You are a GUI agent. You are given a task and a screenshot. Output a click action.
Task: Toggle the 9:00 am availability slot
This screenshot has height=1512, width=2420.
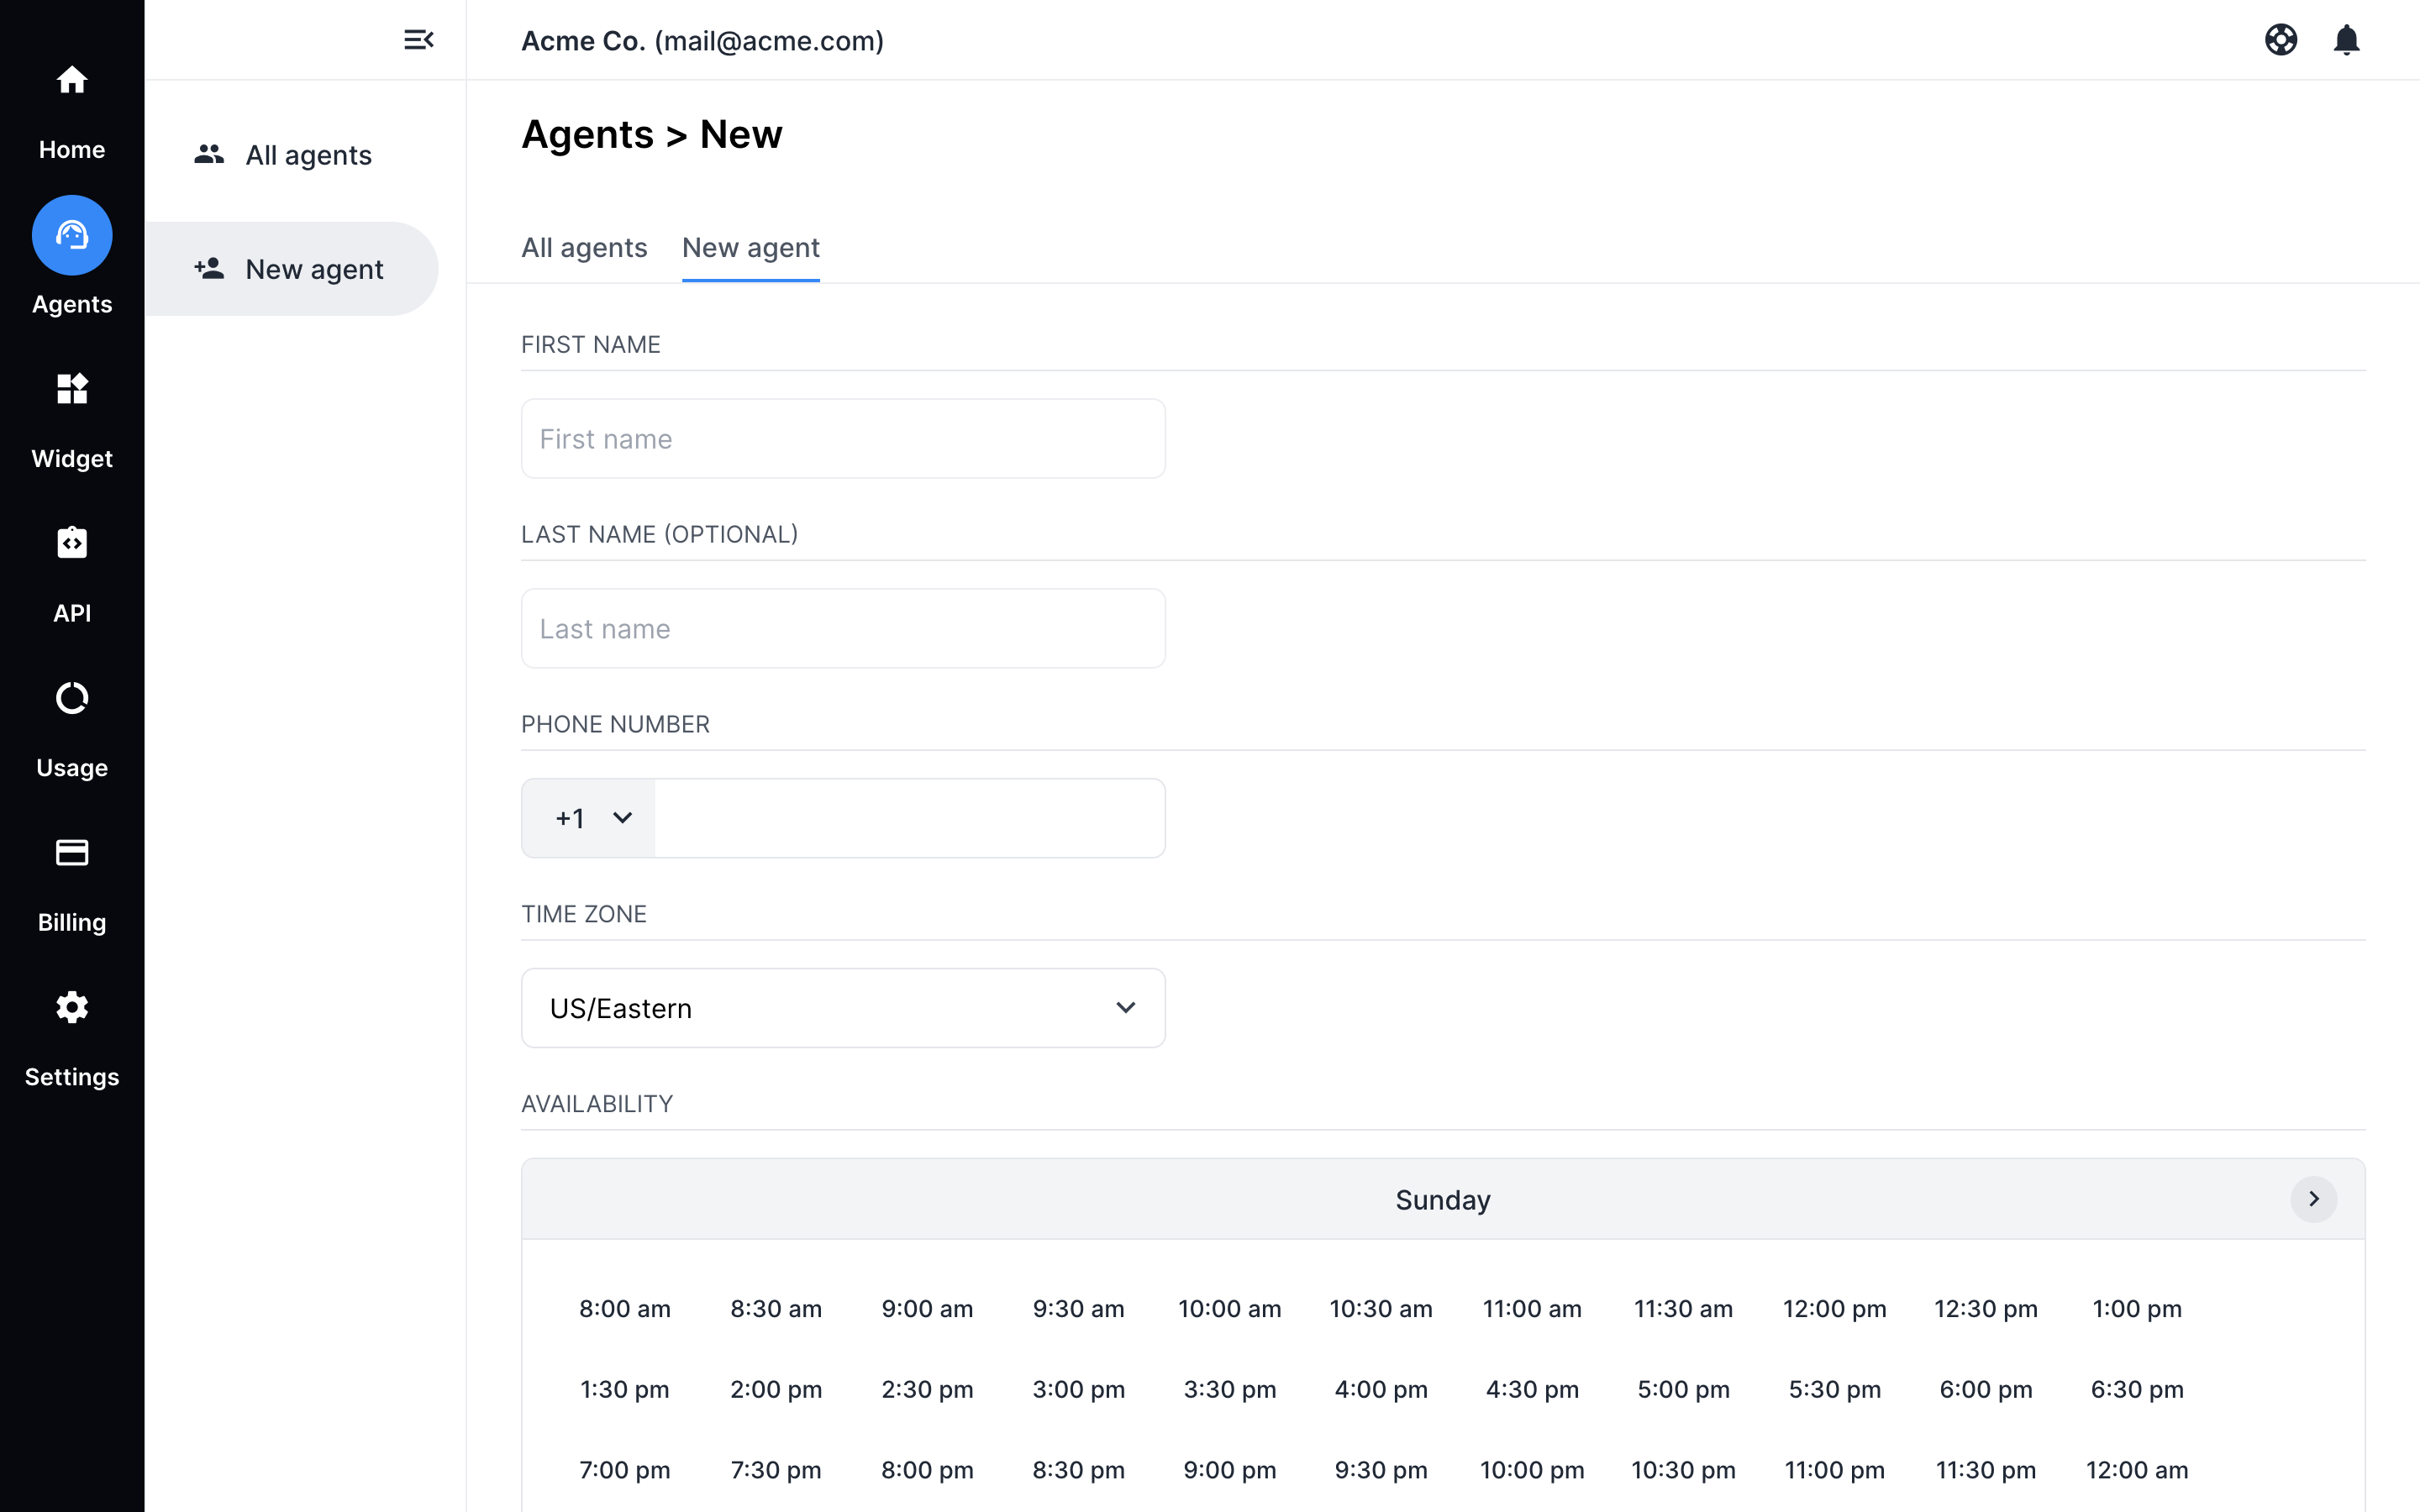(926, 1309)
